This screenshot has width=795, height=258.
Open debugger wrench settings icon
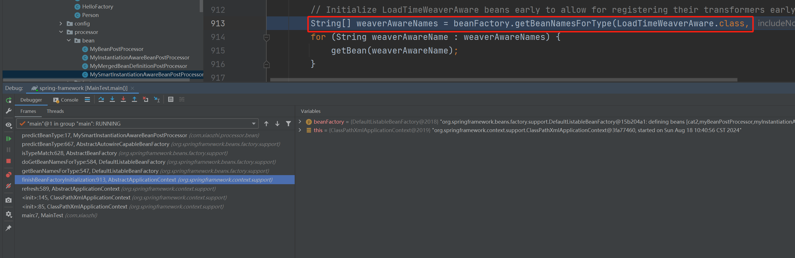pyautogui.click(x=9, y=111)
